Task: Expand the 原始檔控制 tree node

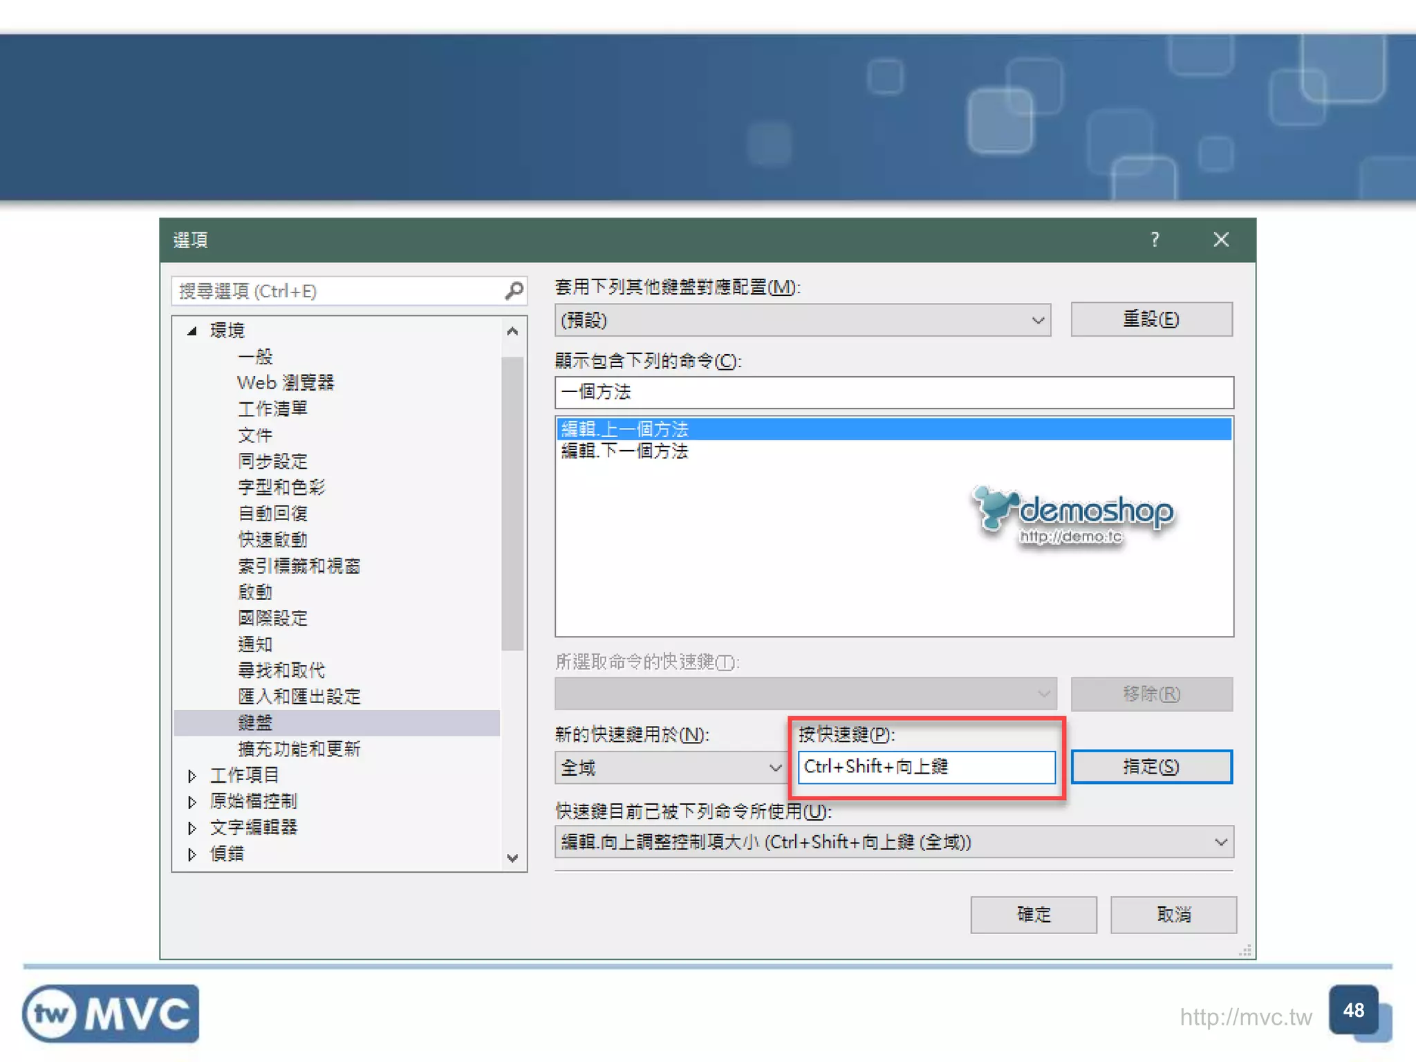Action: pos(192,802)
